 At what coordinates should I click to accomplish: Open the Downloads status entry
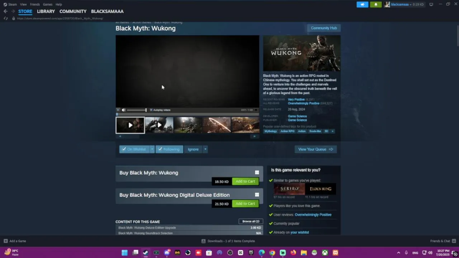pyautogui.click(x=228, y=241)
